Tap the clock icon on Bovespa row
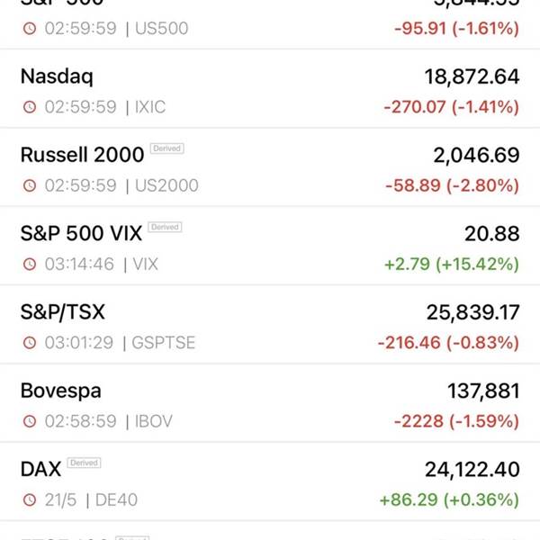The height and width of the screenshot is (540, 540). click(x=30, y=421)
